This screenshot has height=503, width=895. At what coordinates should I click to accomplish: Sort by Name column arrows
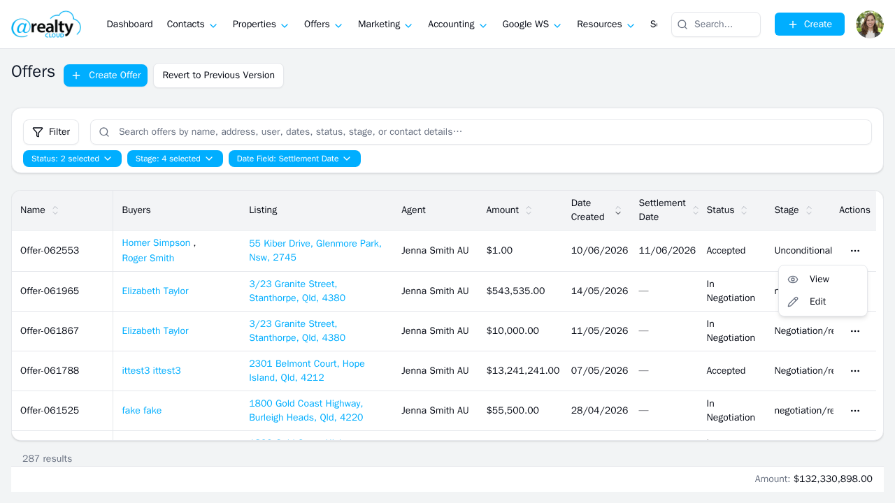(x=55, y=210)
